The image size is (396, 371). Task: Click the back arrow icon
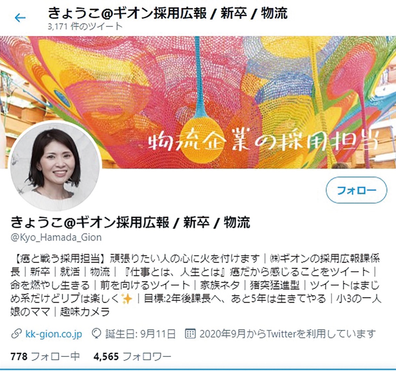(20, 18)
